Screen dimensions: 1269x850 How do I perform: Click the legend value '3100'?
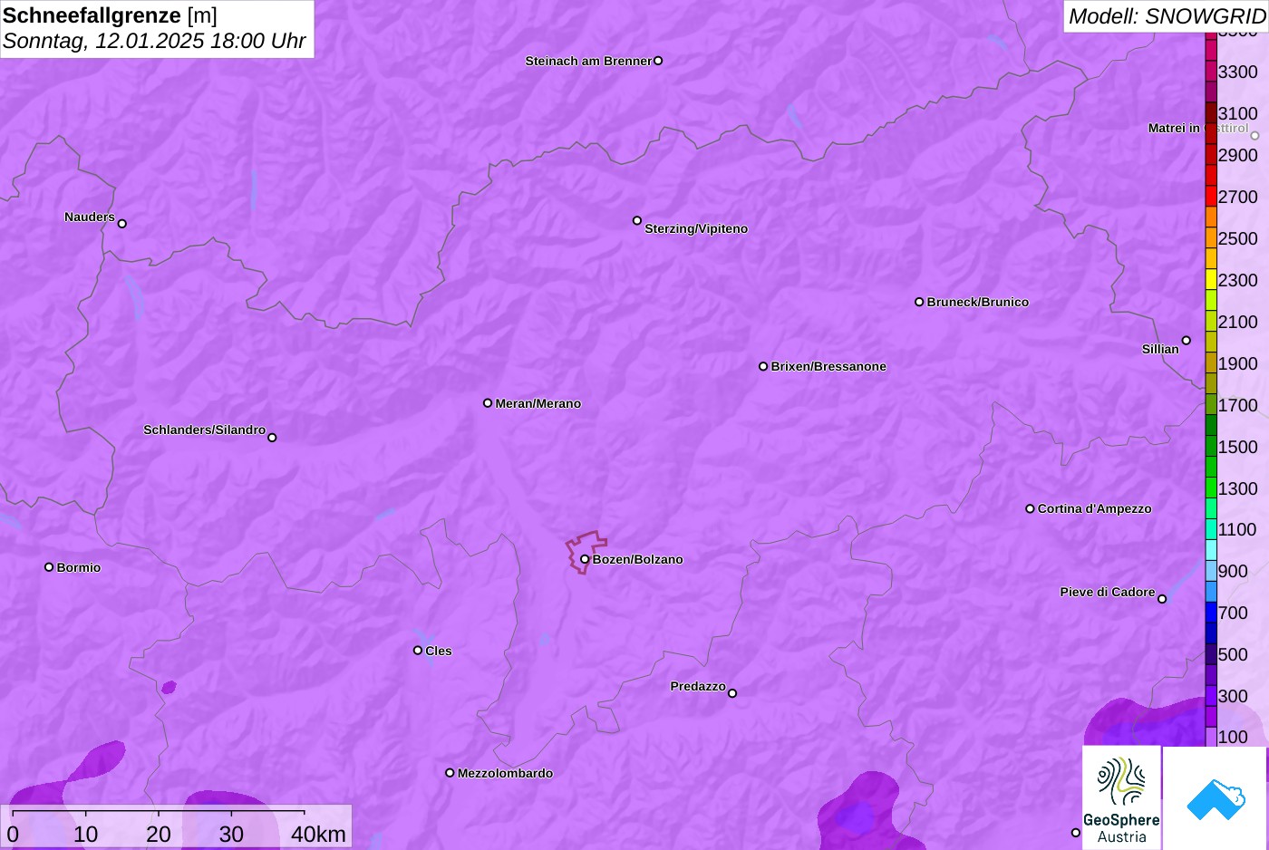1237,113
